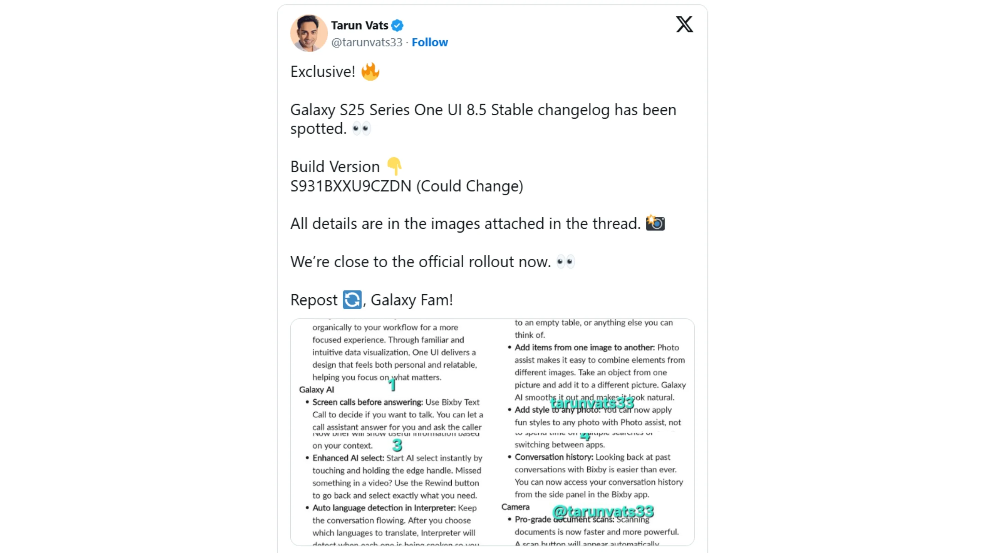Click the camera emoji after thread text
The height and width of the screenshot is (553, 984).
656,223
